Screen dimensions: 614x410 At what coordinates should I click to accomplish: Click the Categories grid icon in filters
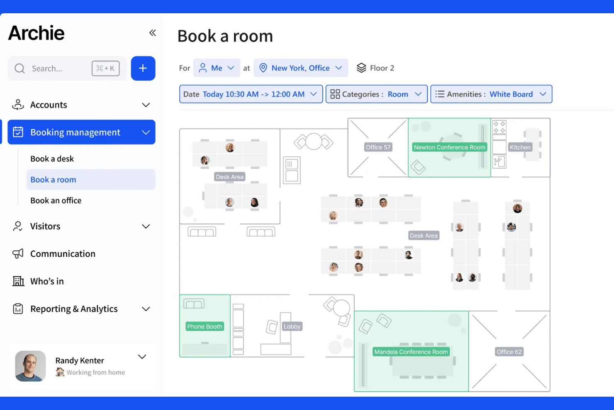[336, 94]
